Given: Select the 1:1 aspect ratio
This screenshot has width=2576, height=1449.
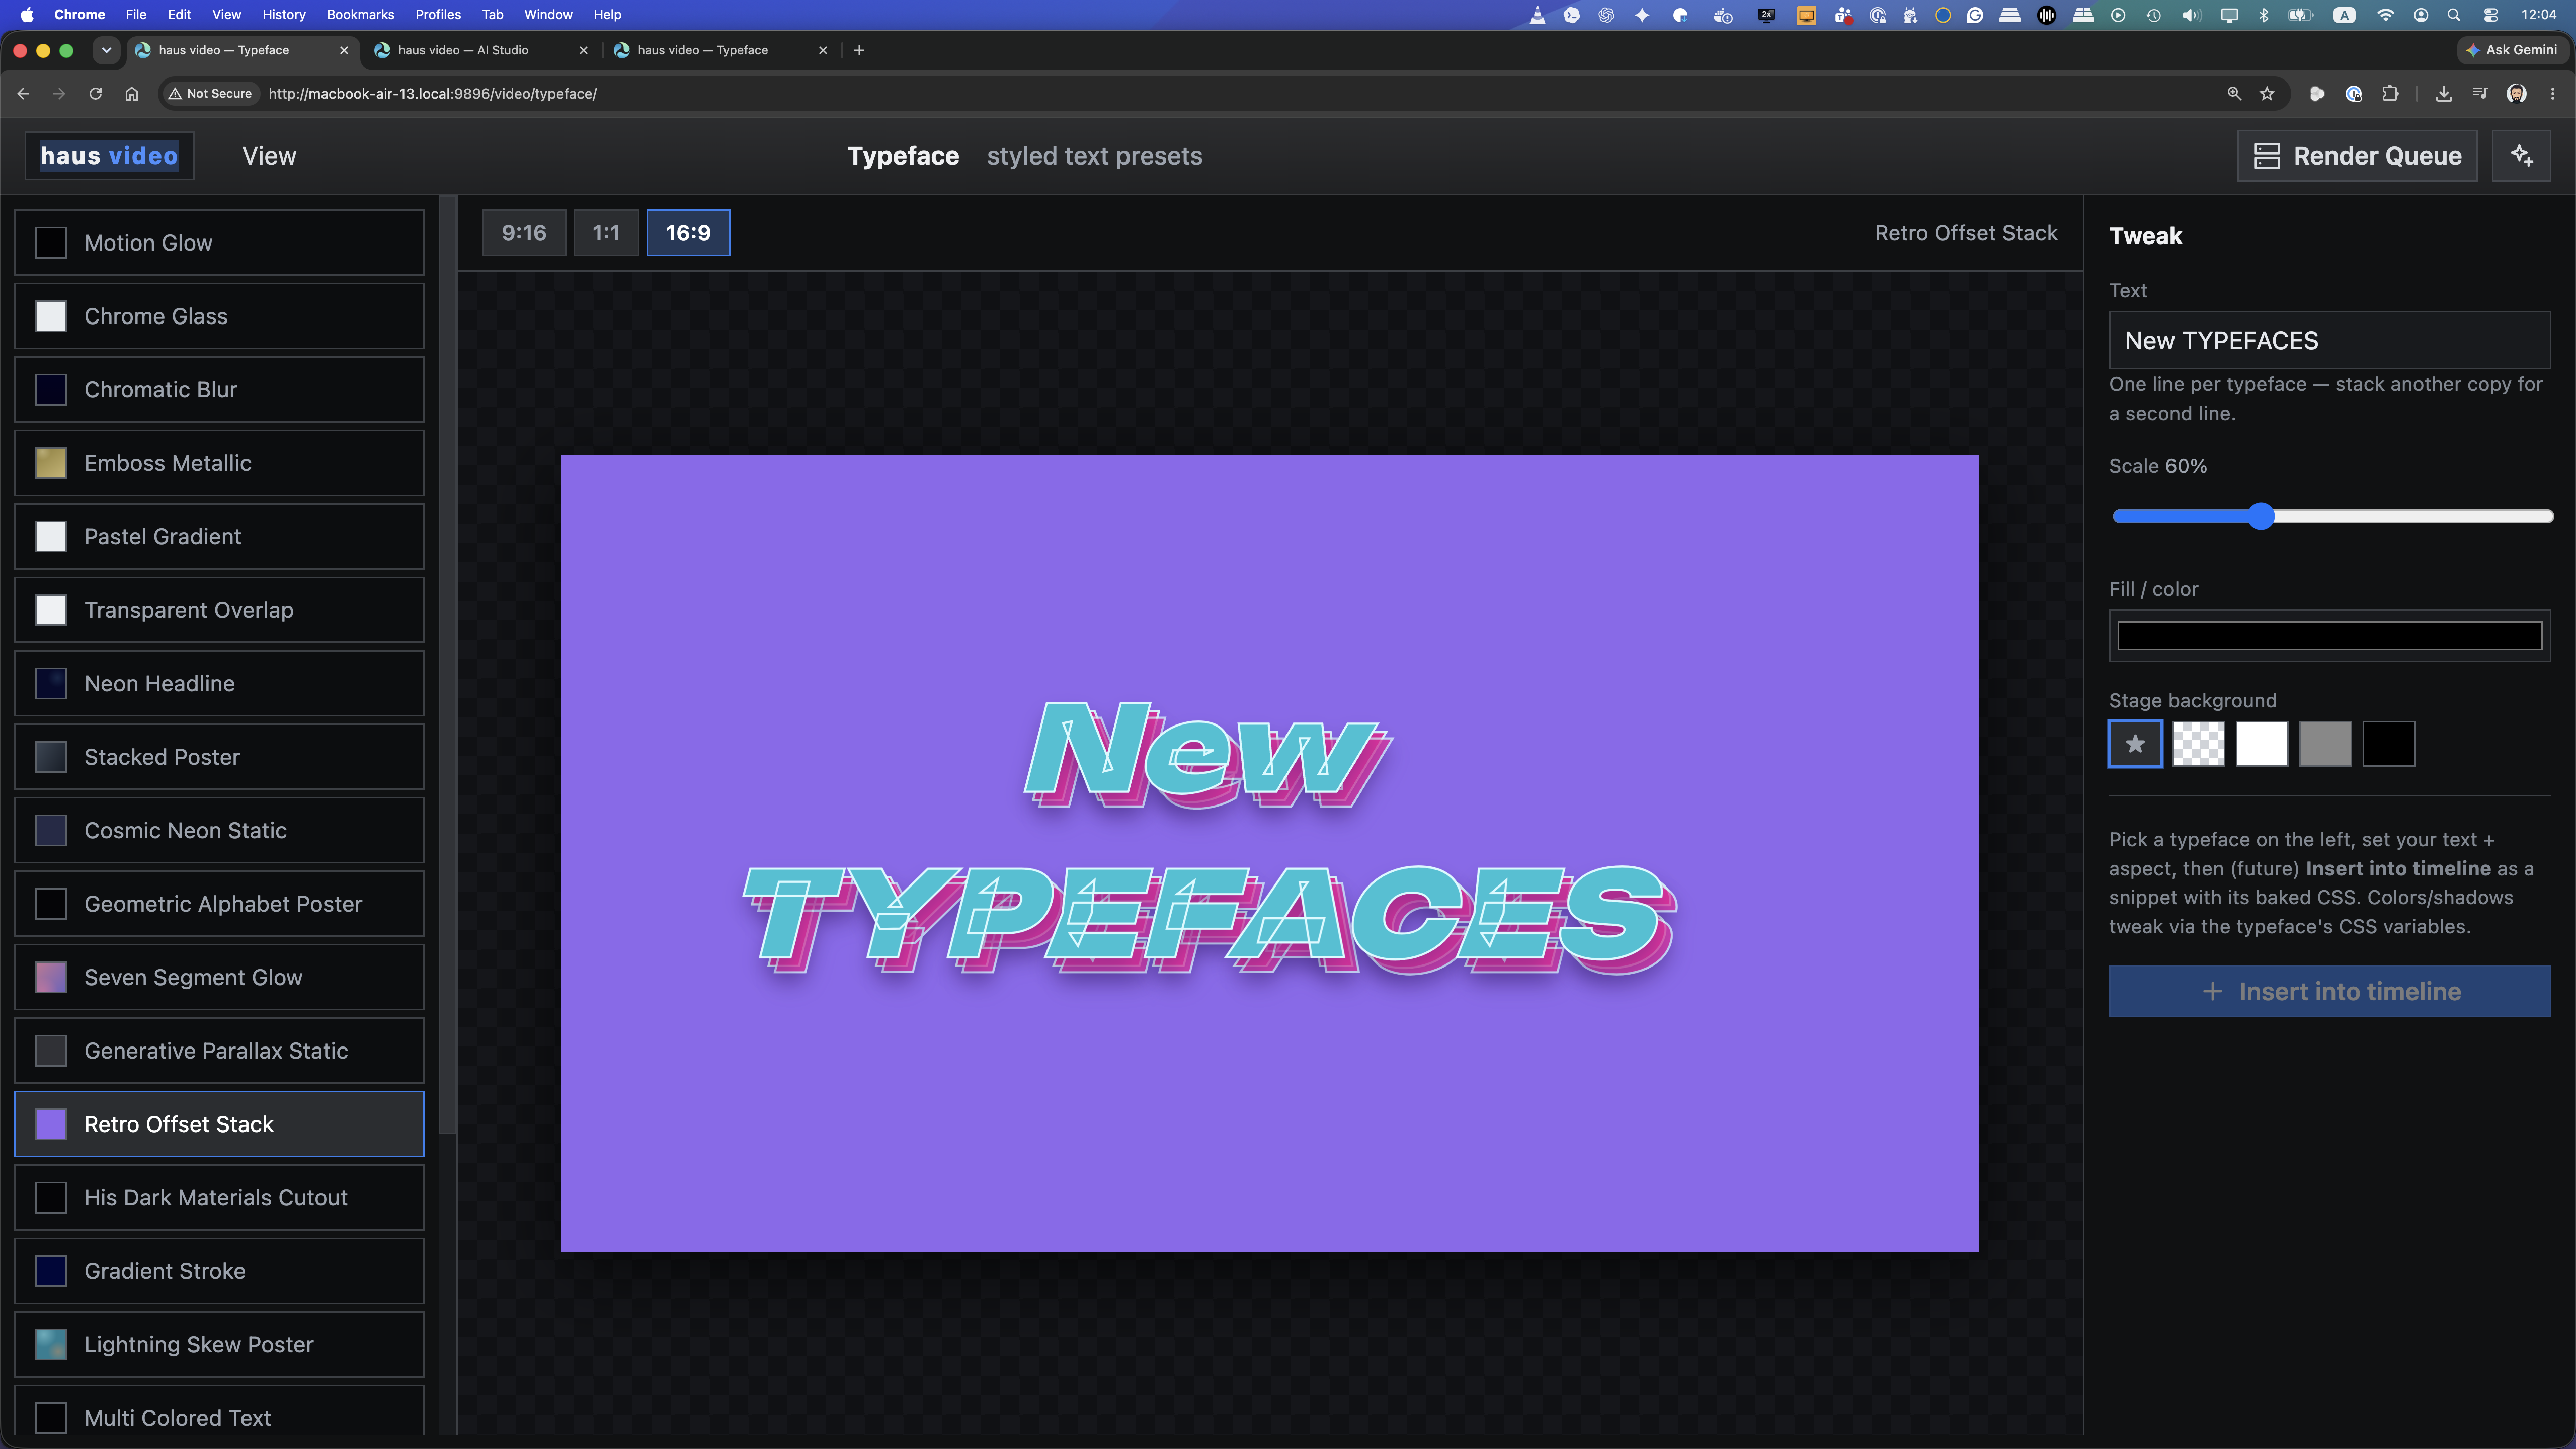Looking at the screenshot, I should (x=606, y=233).
